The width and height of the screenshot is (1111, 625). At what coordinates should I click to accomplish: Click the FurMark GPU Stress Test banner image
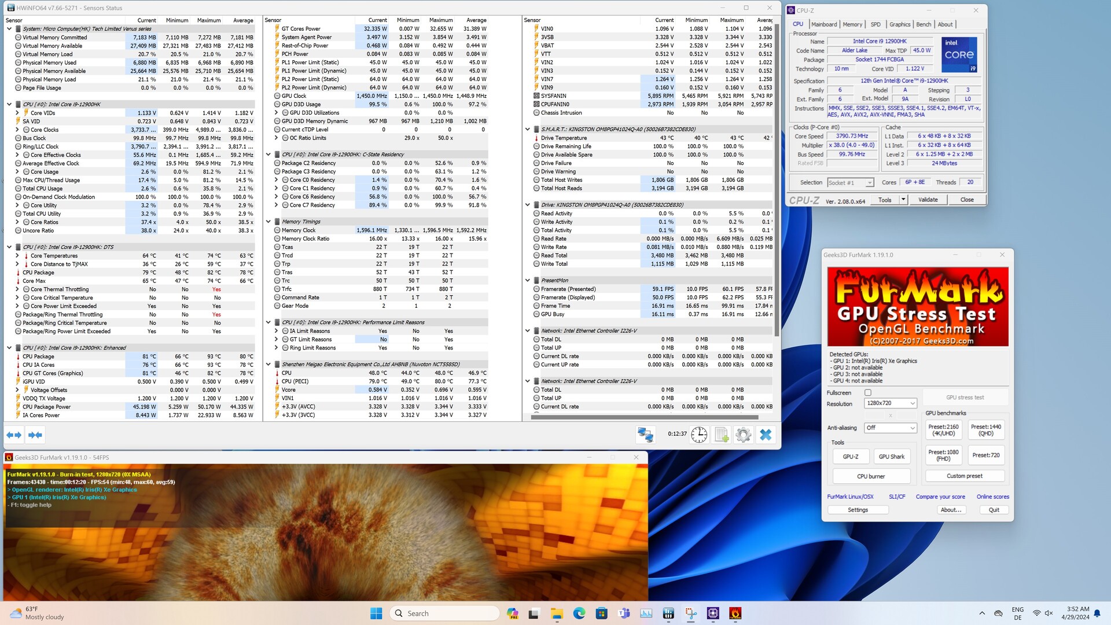click(x=918, y=306)
